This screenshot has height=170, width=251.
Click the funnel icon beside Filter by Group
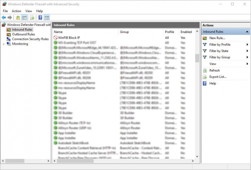click(x=205, y=57)
